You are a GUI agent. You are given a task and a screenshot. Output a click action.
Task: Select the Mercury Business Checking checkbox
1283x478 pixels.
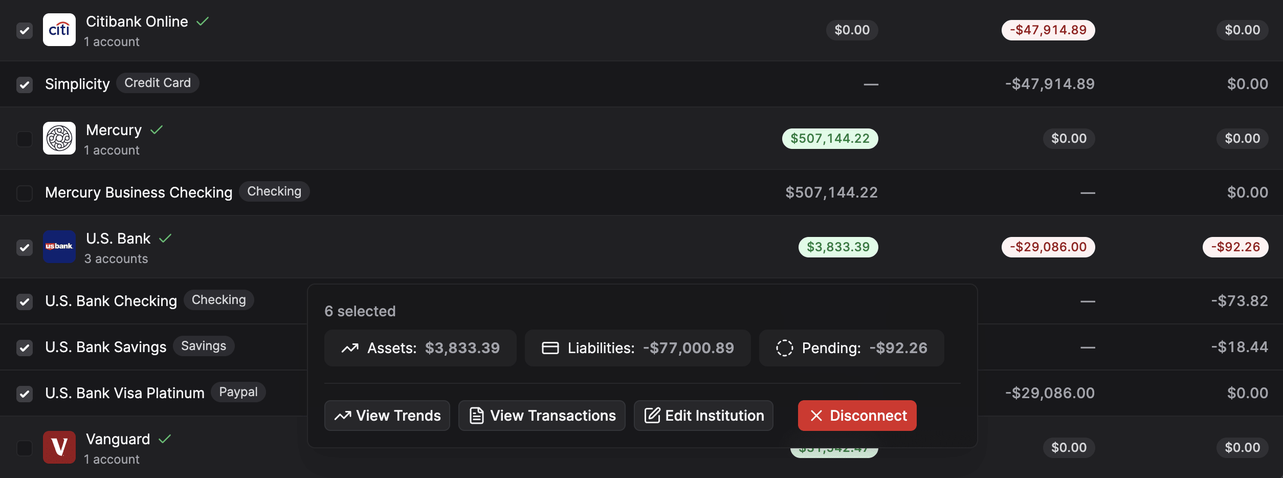[25, 193]
